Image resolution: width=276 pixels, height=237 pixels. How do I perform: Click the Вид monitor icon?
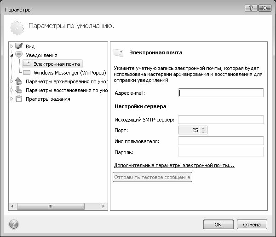click(19, 46)
